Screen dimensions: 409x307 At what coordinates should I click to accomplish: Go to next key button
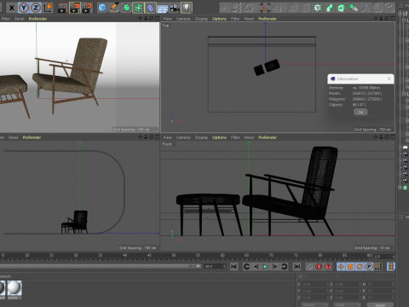pyautogui.click(x=284, y=267)
